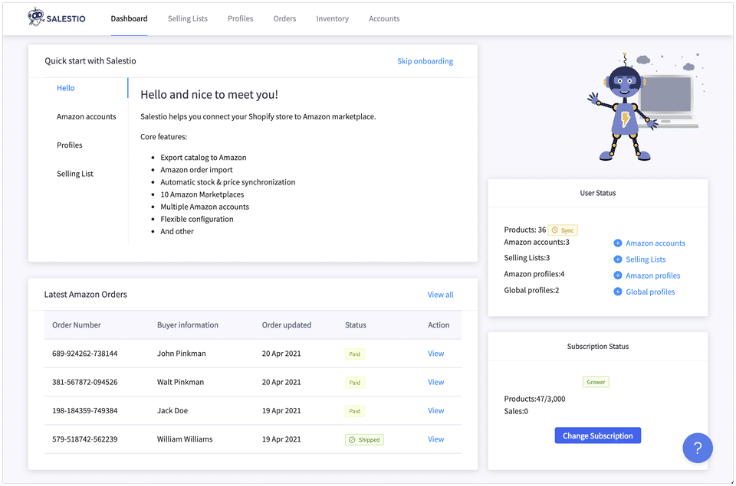The image size is (736, 486).
Task: Navigate to the Inventory tab
Action: (332, 18)
